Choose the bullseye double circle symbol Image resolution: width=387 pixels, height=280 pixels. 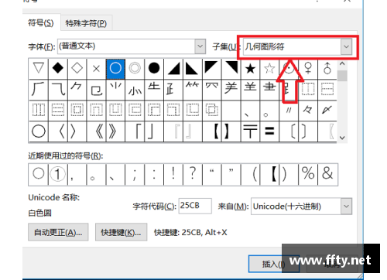tap(135, 68)
